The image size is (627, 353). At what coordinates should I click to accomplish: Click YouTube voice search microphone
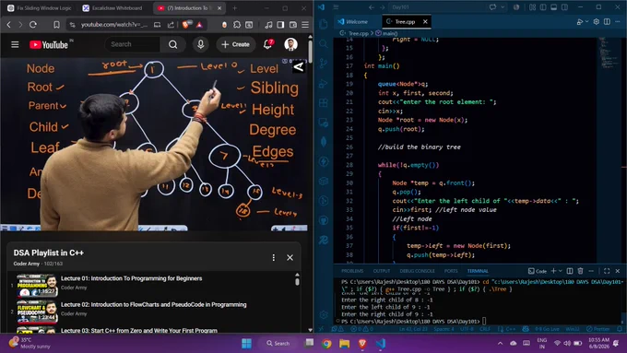(201, 44)
